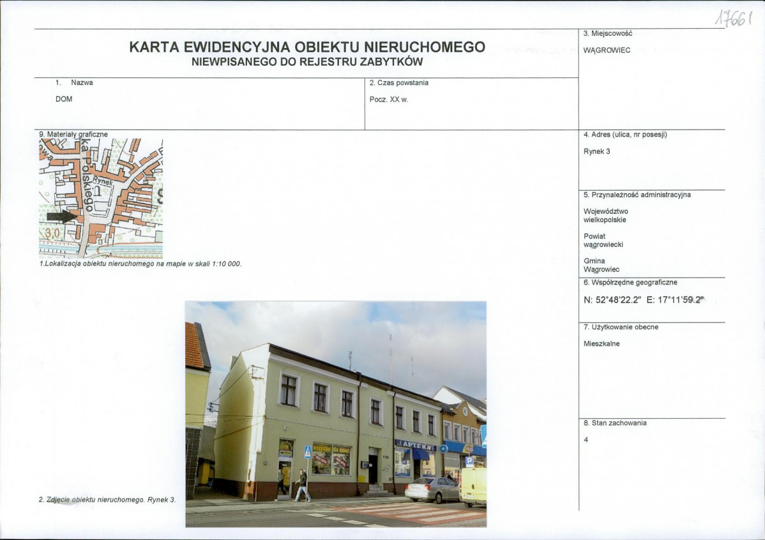Click the address value 'Rynek 3'
Image resolution: width=765 pixels, height=540 pixels.
click(x=596, y=151)
